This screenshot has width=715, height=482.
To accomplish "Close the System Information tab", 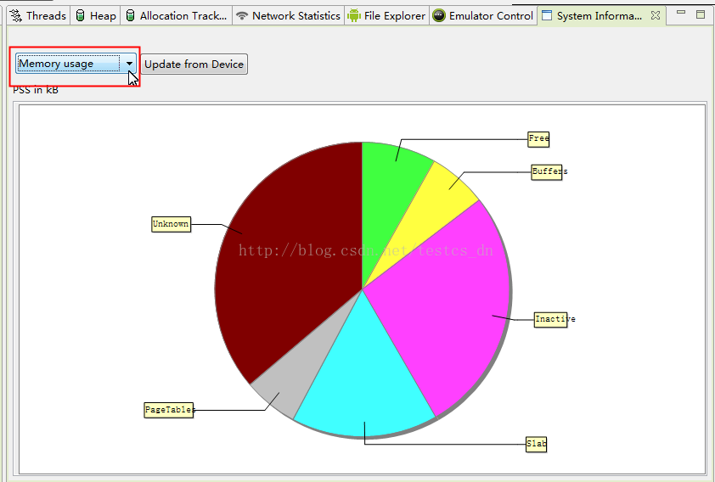I will point(656,15).
